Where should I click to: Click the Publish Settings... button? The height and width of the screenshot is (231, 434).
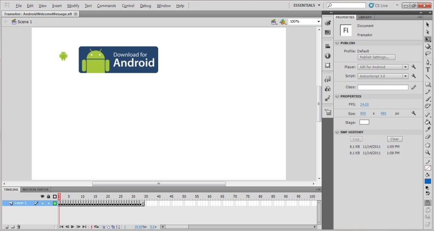376,57
